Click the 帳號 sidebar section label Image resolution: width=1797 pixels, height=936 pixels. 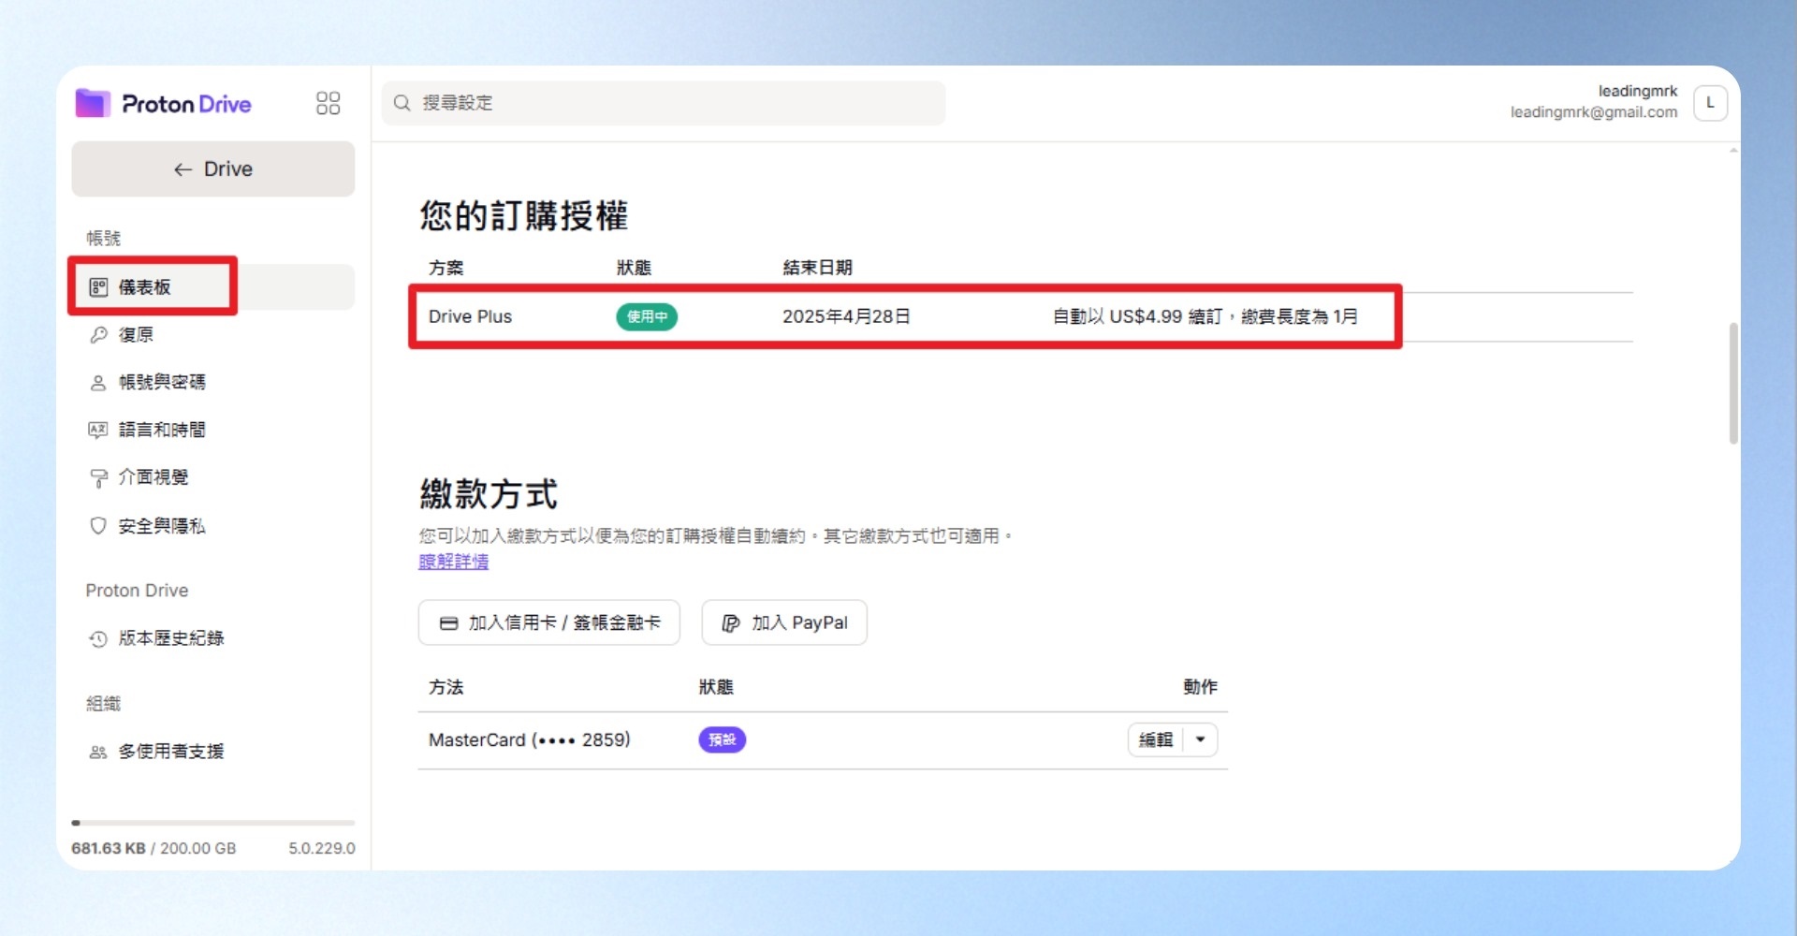coord(104,239)
